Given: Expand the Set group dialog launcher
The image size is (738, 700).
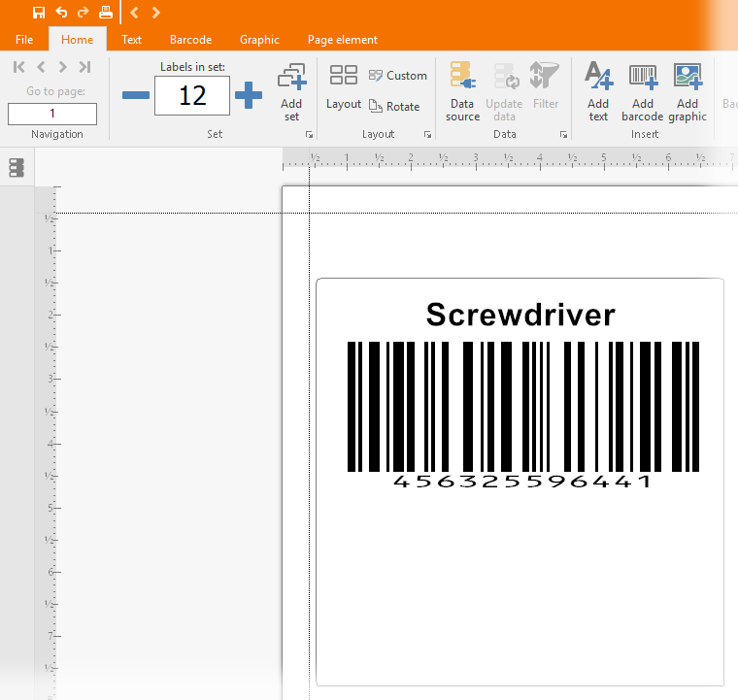Looking at the screenshot, I should click(x=309, y=135).
